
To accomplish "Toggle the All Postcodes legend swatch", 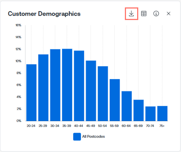I will click(77, 137).
